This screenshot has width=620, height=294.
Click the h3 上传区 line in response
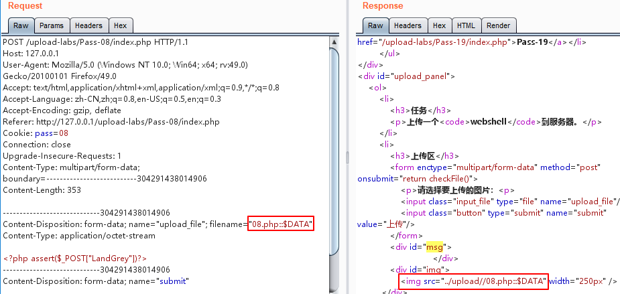pos(425,155)
